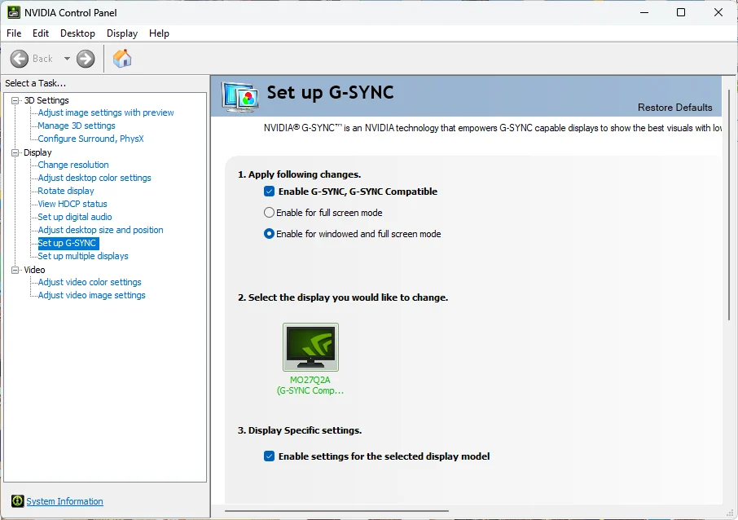Close the NVIDIA Control Panel window

click(718, 12)
